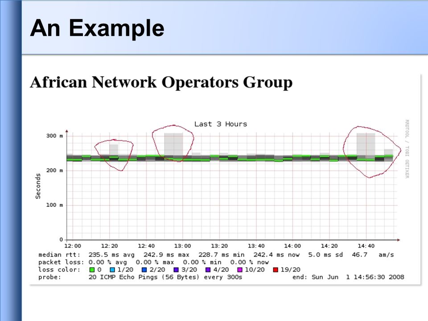The height and width of the screenshot is (321, 428).
Task: Click the '100 m' y-axis value
Action: (x=54, y=205)
